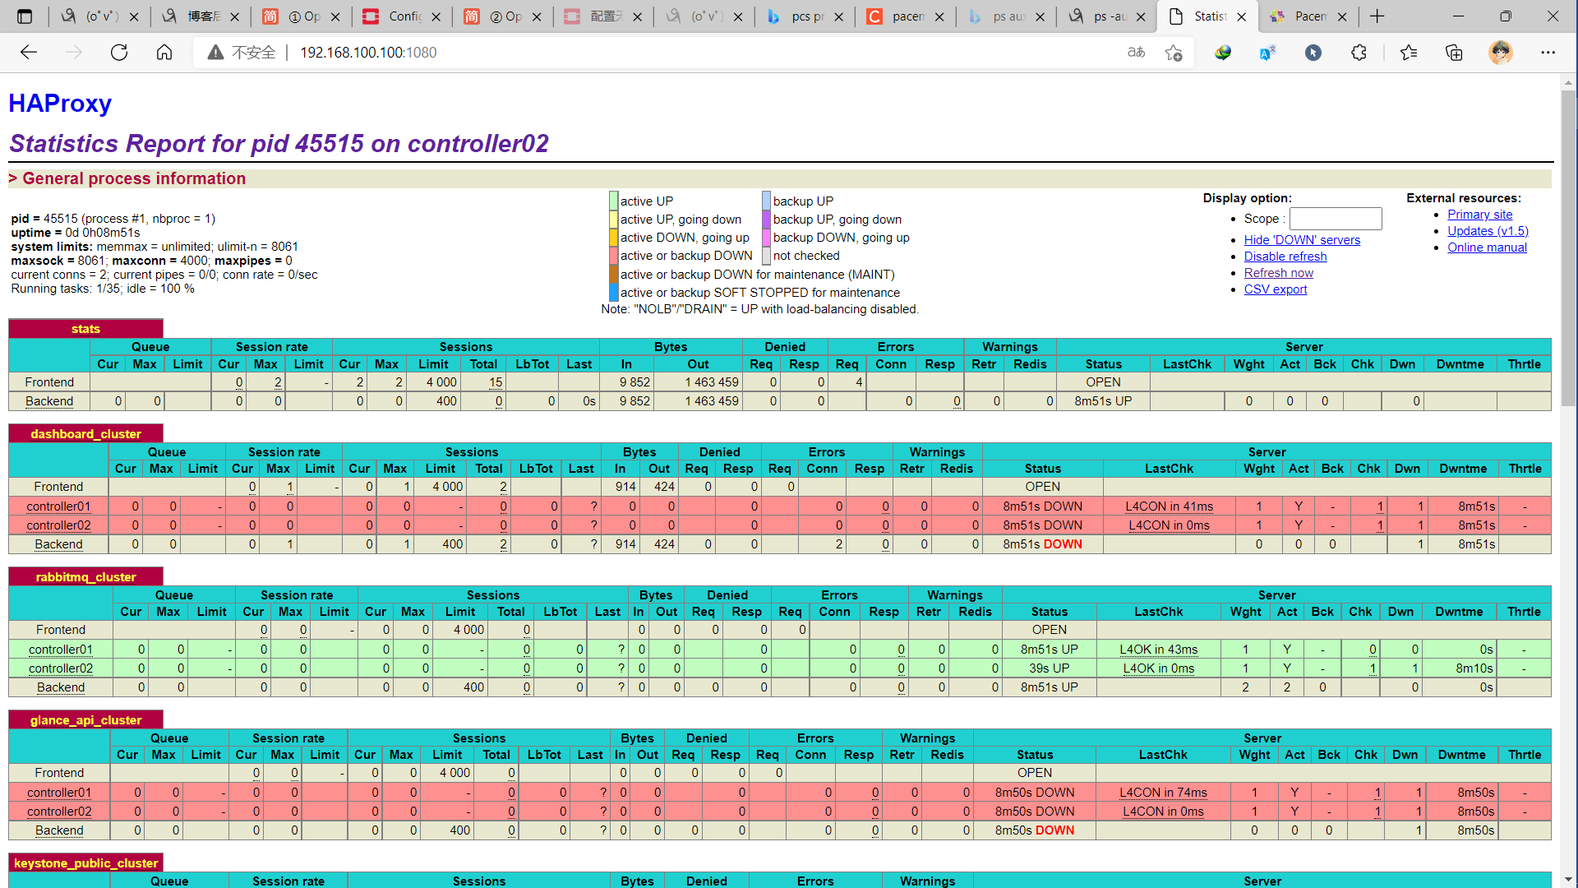Open the tab actions menu icon
This screenshot has width=1578, height=888.
25,16
